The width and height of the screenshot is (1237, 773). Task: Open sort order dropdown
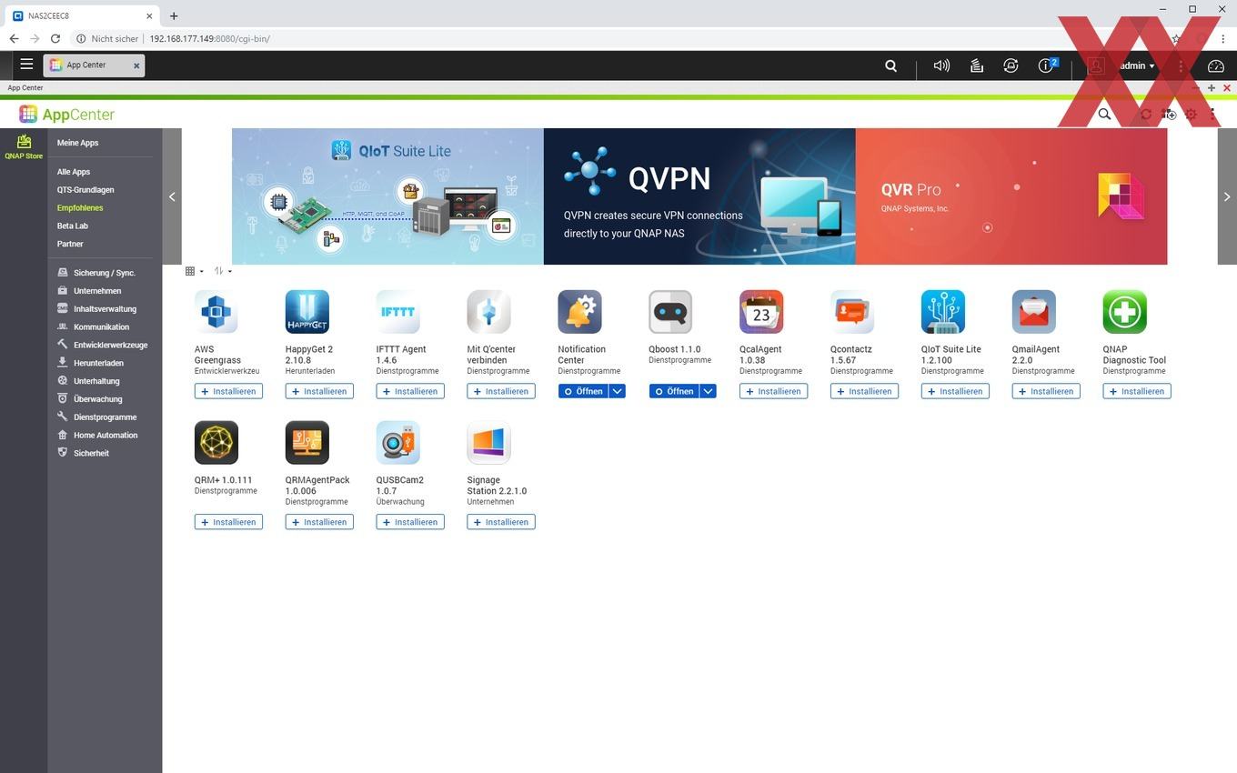tap(223, 271)
